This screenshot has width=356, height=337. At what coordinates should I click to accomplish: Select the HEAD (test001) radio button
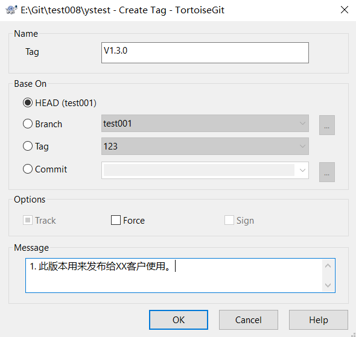[28, 102]
